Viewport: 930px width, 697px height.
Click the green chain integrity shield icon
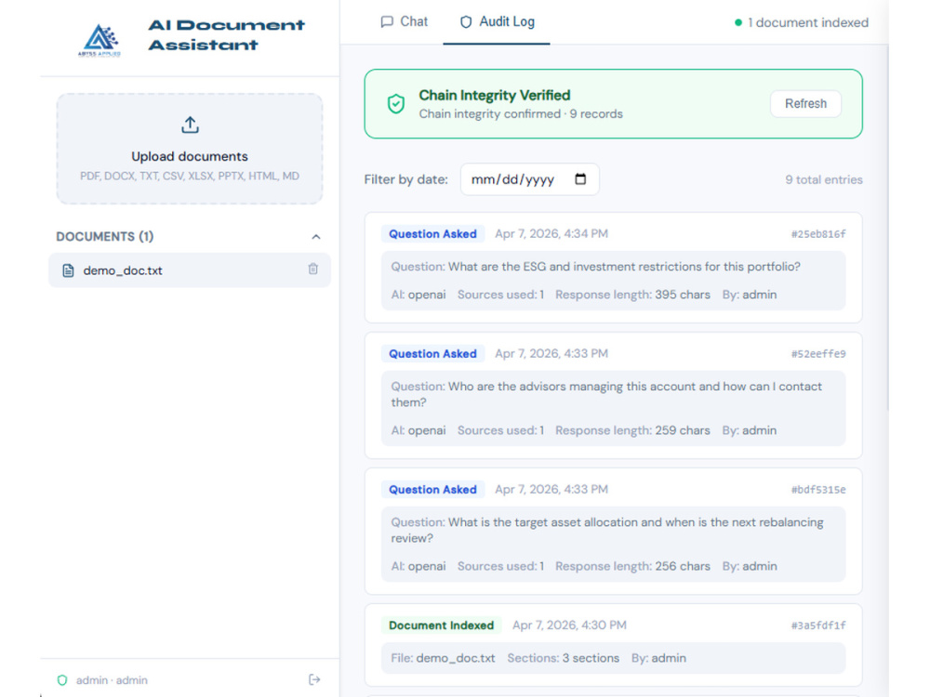pyautogui.click(x=396, y=104)
